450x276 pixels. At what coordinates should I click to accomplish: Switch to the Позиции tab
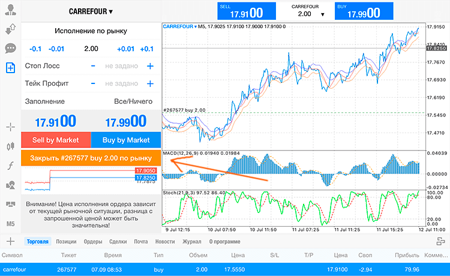[x=66, y=242]
